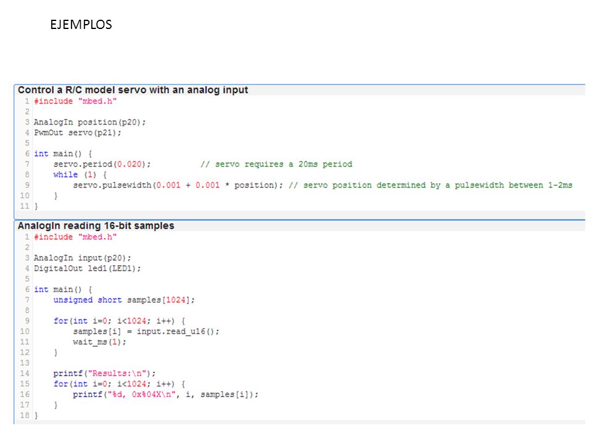Viewport: 592px width, 444px height.
Task: Click the for loop header on line 9
Action: pos(119,321)
